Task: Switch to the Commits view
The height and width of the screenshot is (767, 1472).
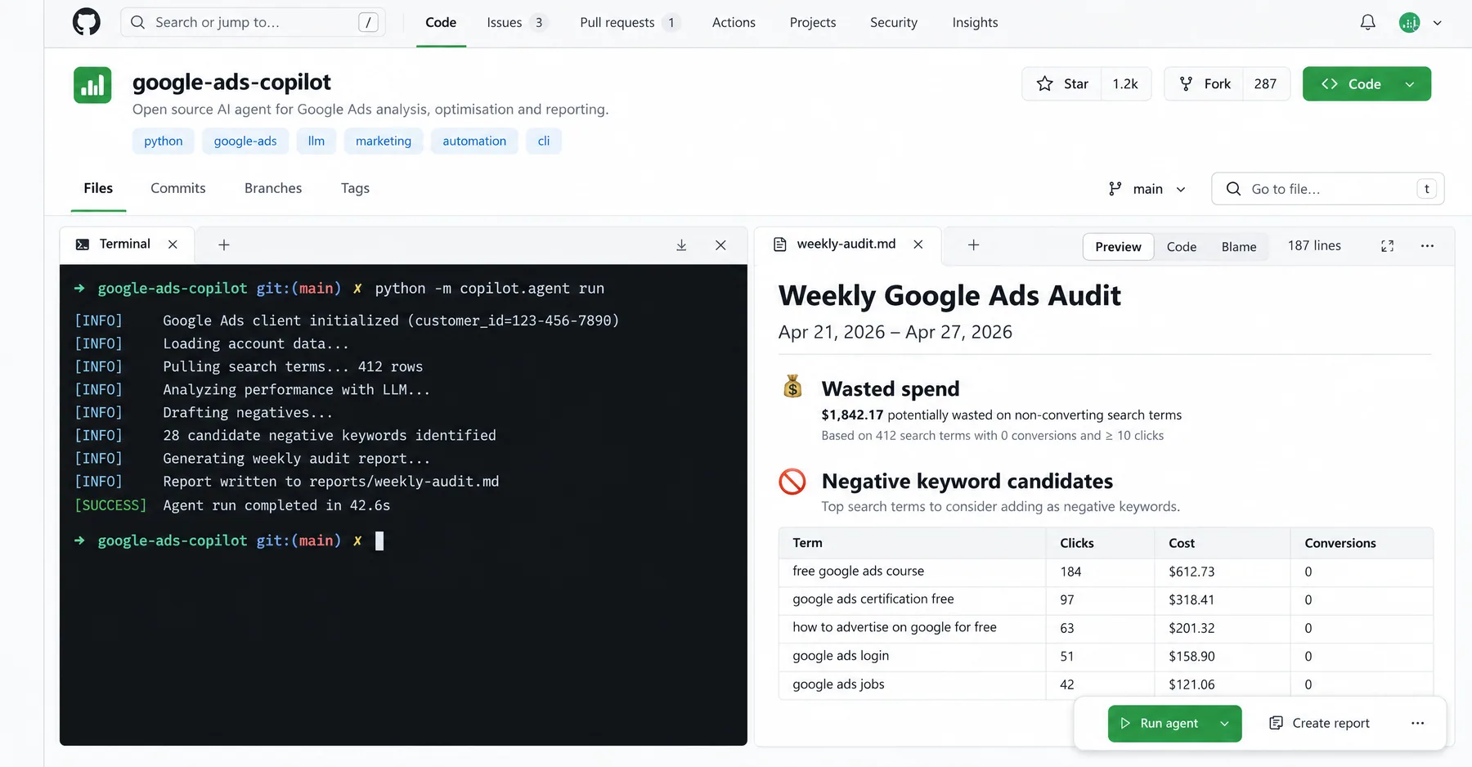Action: pos(178,188)
